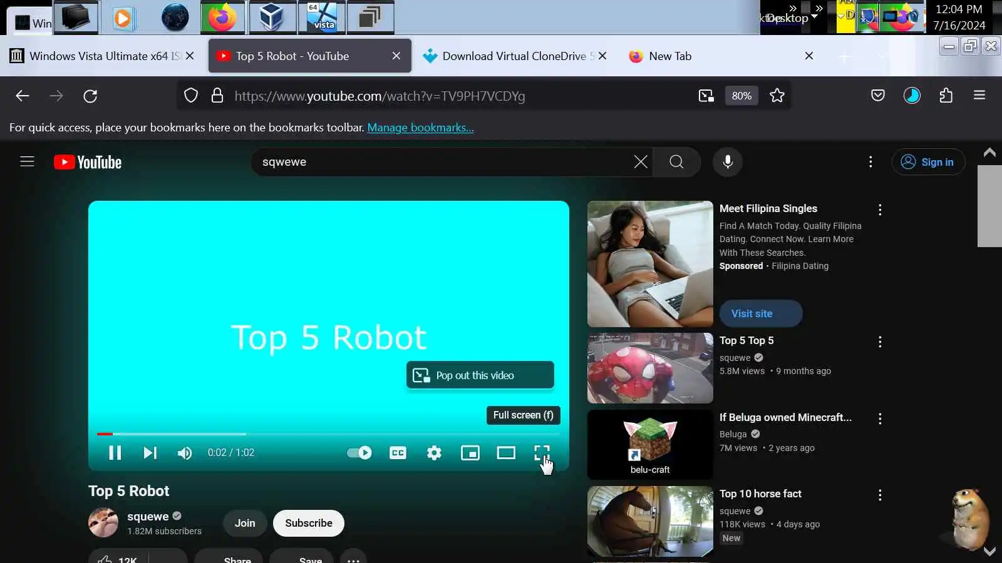1002x563 pixels.
Task: Open options for If Beluga owned Minecraft video
Action: [x=880, y=418]
